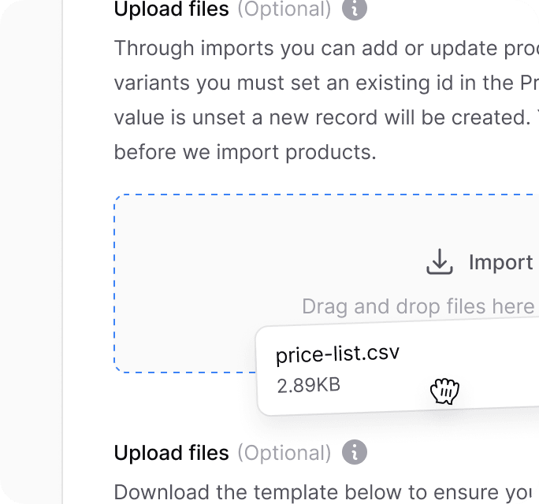This screenshot has height=504, width=539.
Task: Click the download arrow icon in the dropzone
Action: click(x=440, y=261)
